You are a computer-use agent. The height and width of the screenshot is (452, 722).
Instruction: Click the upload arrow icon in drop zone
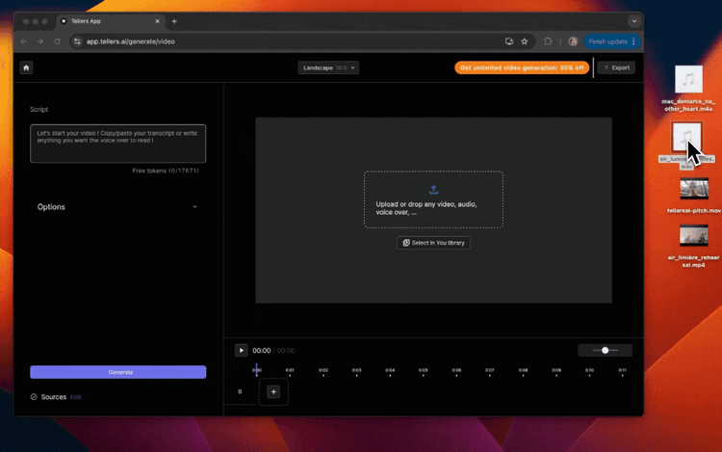(433, 190)
